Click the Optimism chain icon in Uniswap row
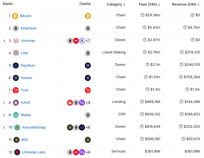 coord(76,41)
